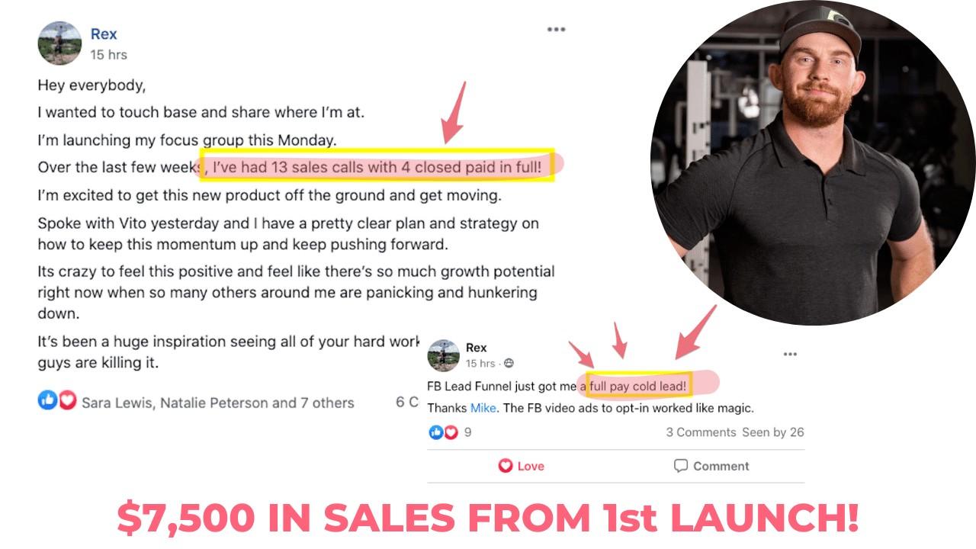Open the three-dot menu on Rex's main post
This screenshot has height=549, width=976.
pos(557,30)
